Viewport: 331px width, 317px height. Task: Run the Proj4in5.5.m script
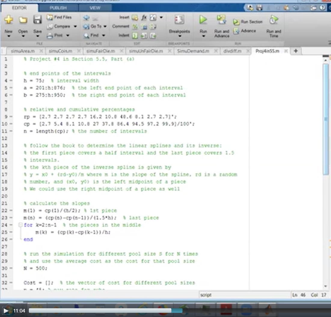[203, 20]
